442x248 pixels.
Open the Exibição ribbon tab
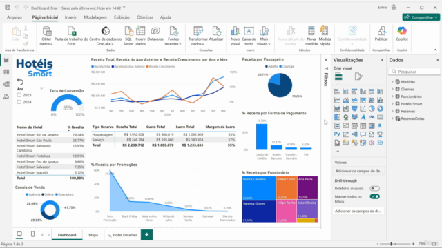[x=122, y=17]
